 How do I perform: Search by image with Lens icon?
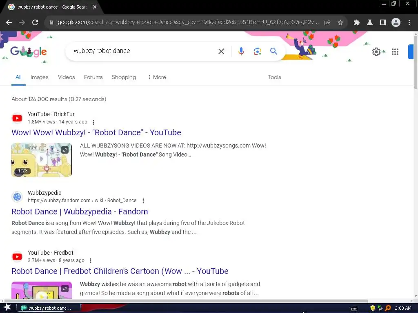click(x=257, y=51)
